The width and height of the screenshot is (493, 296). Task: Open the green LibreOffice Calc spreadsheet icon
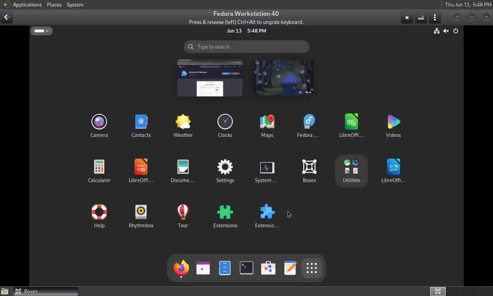[x=351, y=126]
